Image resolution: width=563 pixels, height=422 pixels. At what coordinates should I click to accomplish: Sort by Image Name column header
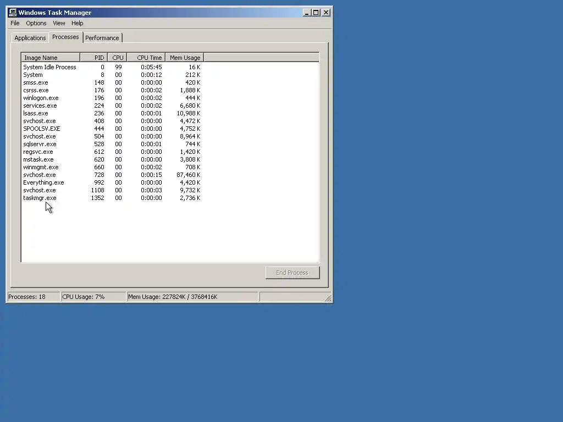pyautogui.click(x=51, y=58)
